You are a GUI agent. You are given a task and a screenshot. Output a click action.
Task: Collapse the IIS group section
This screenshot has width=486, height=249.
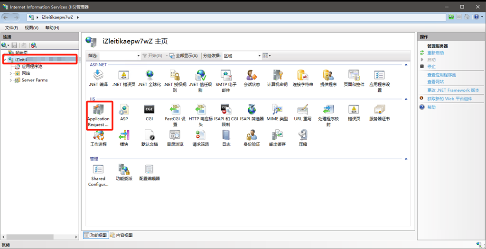406,99
